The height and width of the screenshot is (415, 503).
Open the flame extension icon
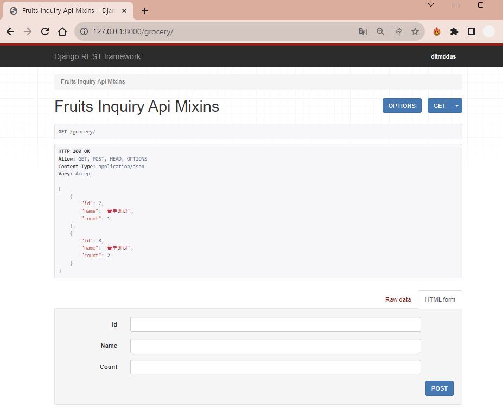[437, 31]
